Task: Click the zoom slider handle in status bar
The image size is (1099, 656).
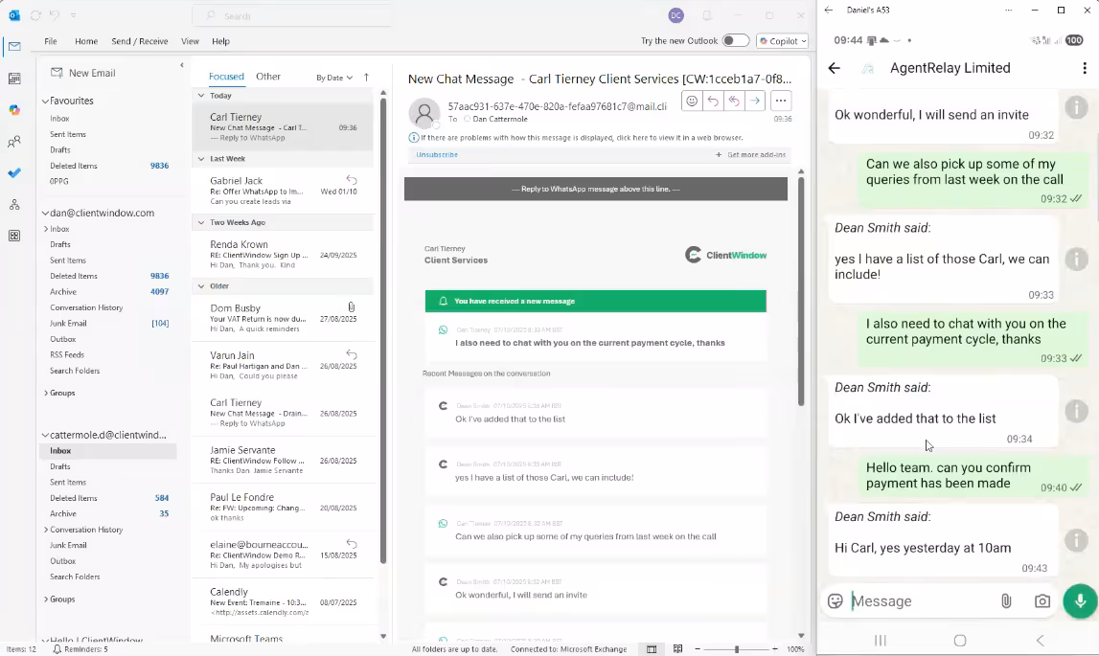Action: [736, 649]
